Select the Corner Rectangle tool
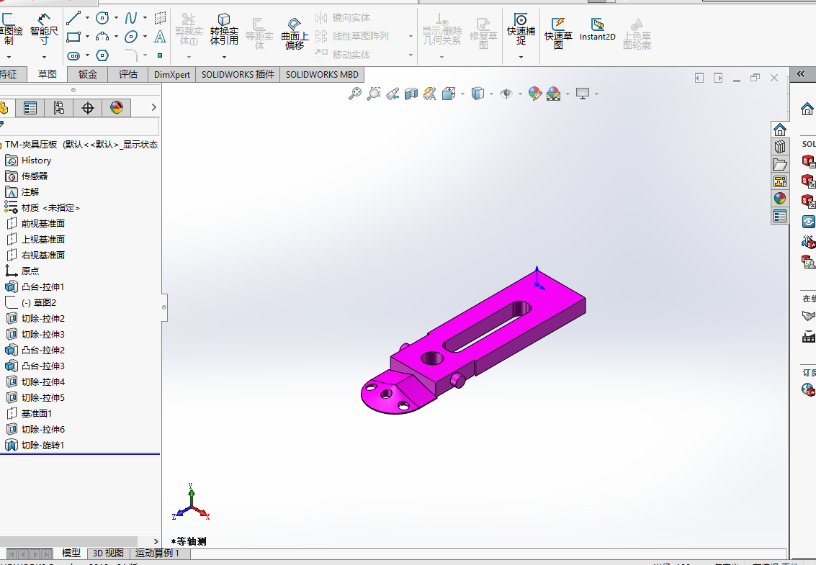This screenshot has width=816, height=565. pyautogui.click(x=74, y=37)
